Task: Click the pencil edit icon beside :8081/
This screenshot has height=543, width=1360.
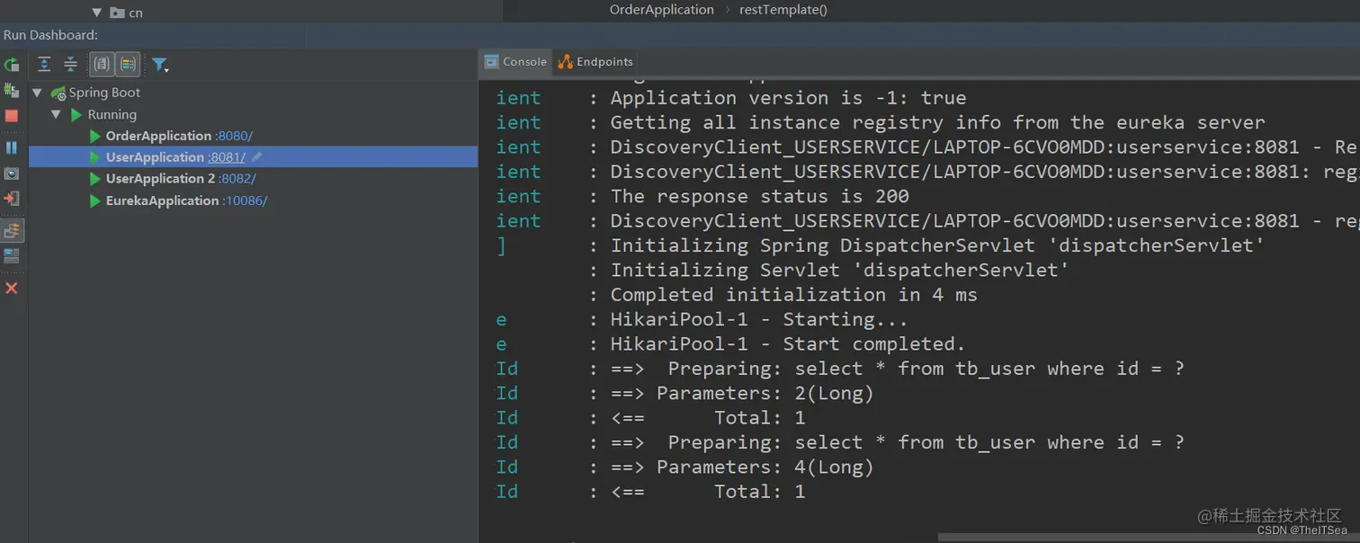Action: coord(257,157)
